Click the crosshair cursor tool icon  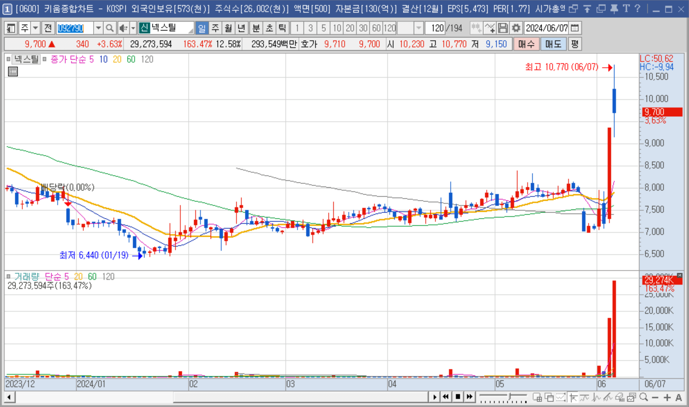(x=573, y=397)
